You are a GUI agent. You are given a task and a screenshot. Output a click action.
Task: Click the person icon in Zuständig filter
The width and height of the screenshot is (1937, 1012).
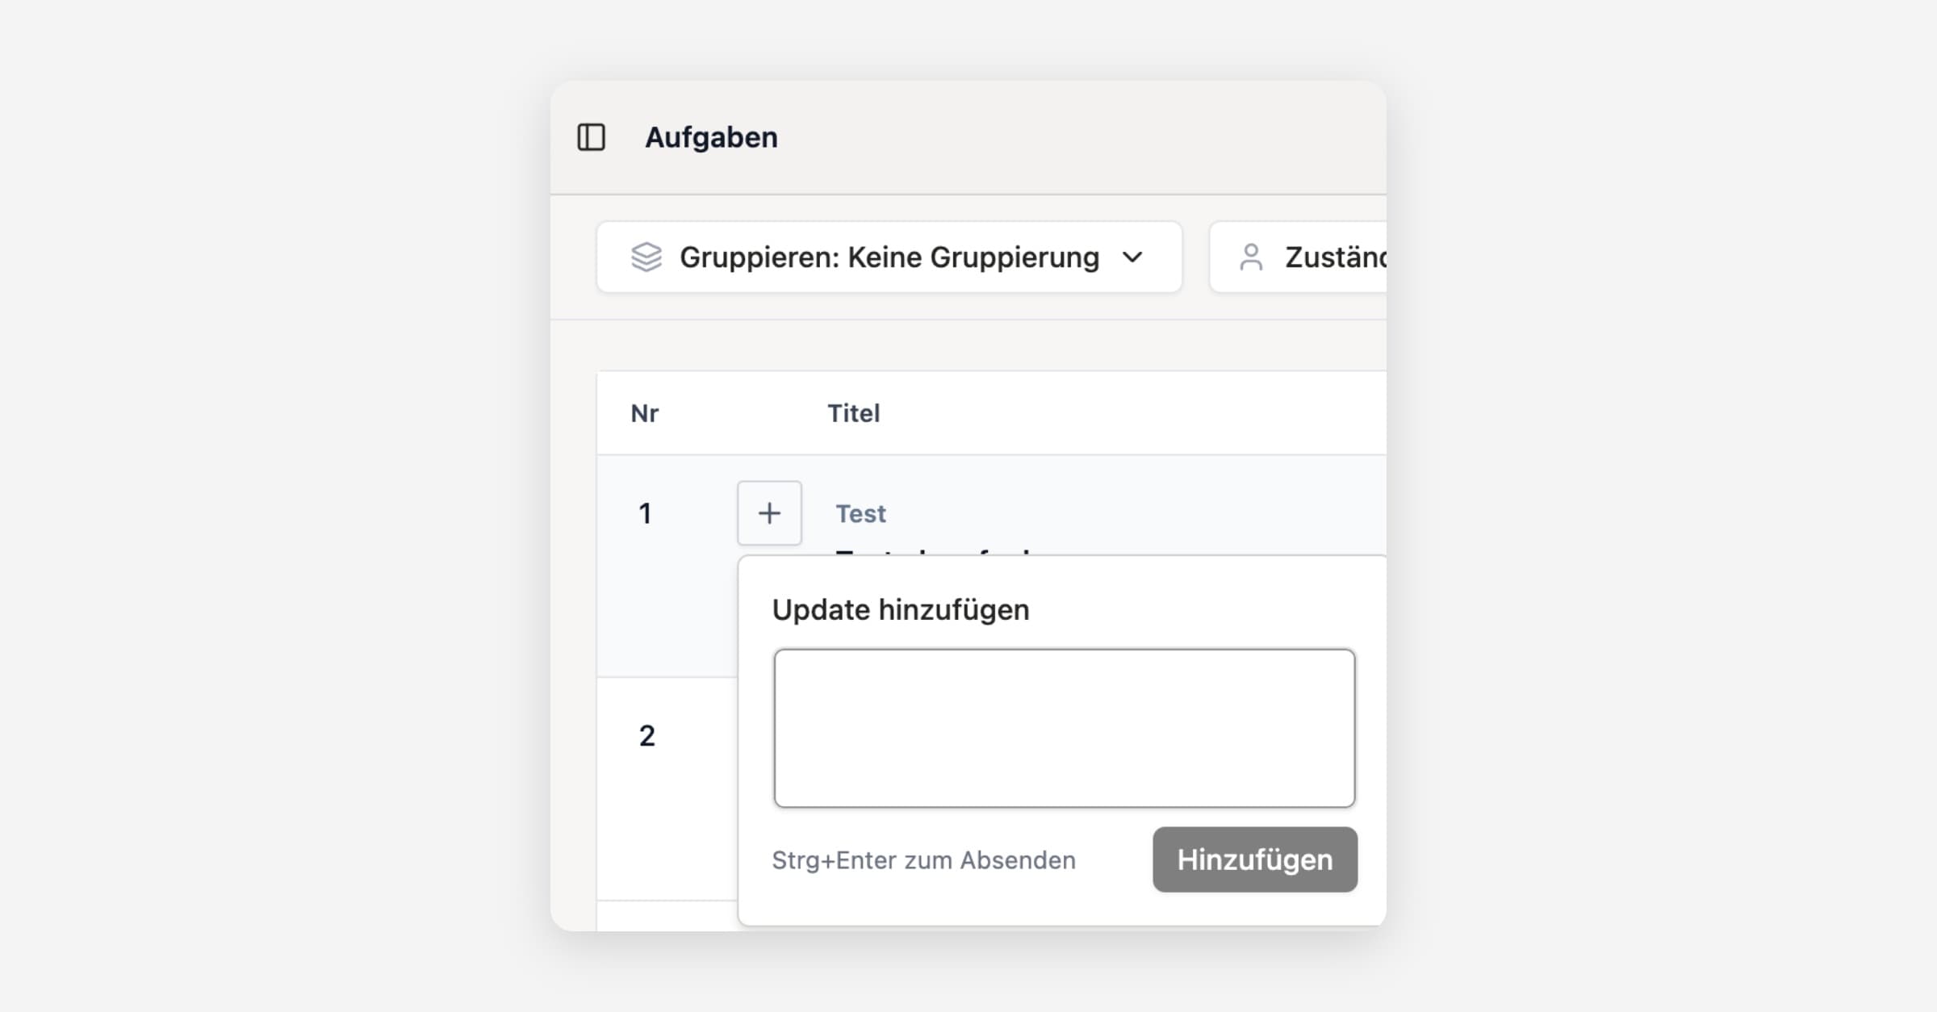pos(1251,257)
